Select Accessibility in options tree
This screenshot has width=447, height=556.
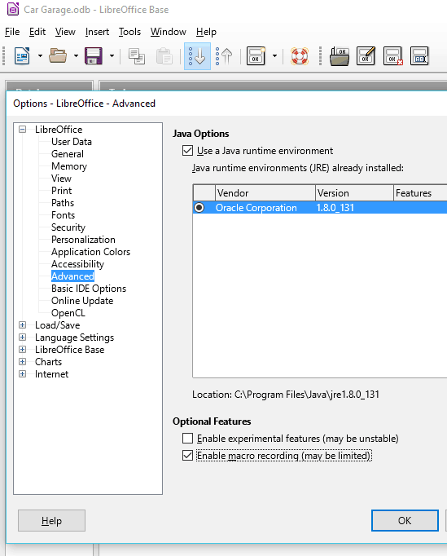coord(77,264)
